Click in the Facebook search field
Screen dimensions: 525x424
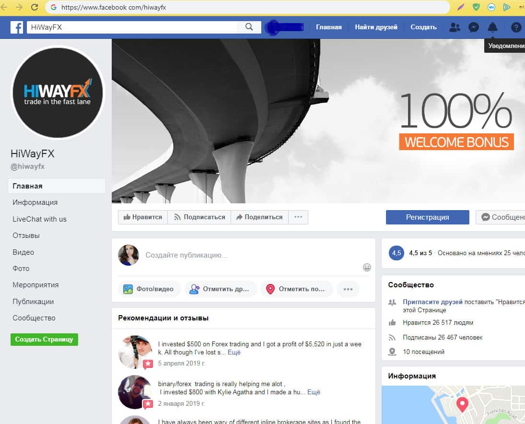tap(132, 27)
